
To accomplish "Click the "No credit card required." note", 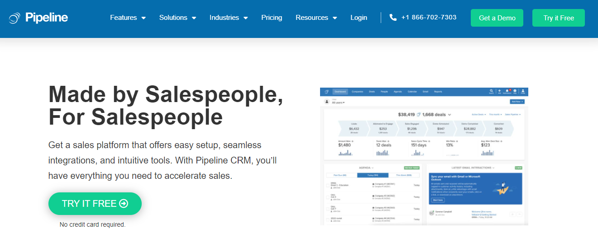I will tap(93, 224).
